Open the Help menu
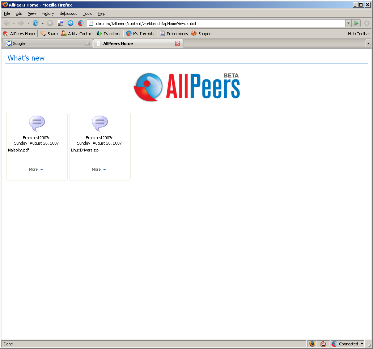 [x=101, y=13]
